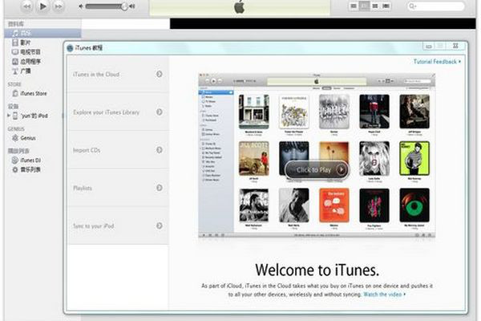Start playback with the Play button

pos(42,6)
